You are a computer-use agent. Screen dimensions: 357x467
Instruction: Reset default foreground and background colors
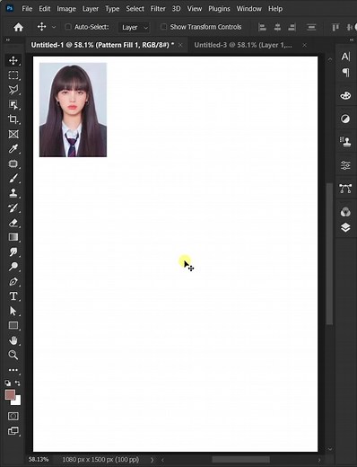[x=7, y=383]
